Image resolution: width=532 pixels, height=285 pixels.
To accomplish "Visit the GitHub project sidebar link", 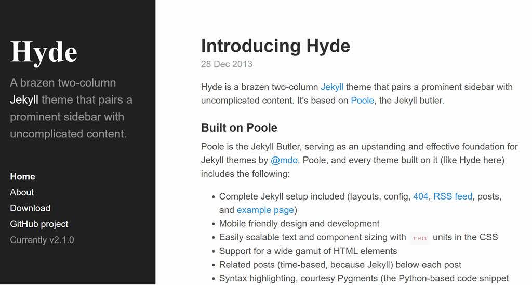I will pyautogui.click(x=39, y=224).
